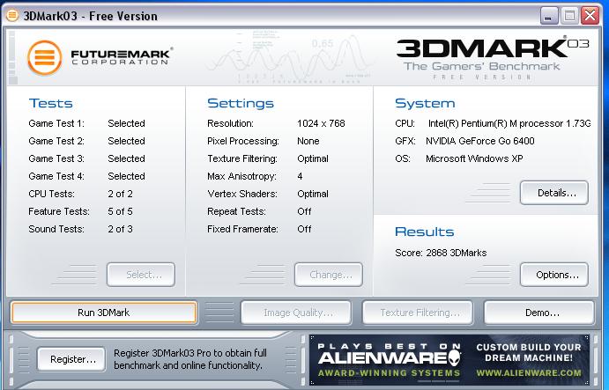609x390 pixels.
Task: Click the Game Test 4 Selected status
Action: coord(126,176)
